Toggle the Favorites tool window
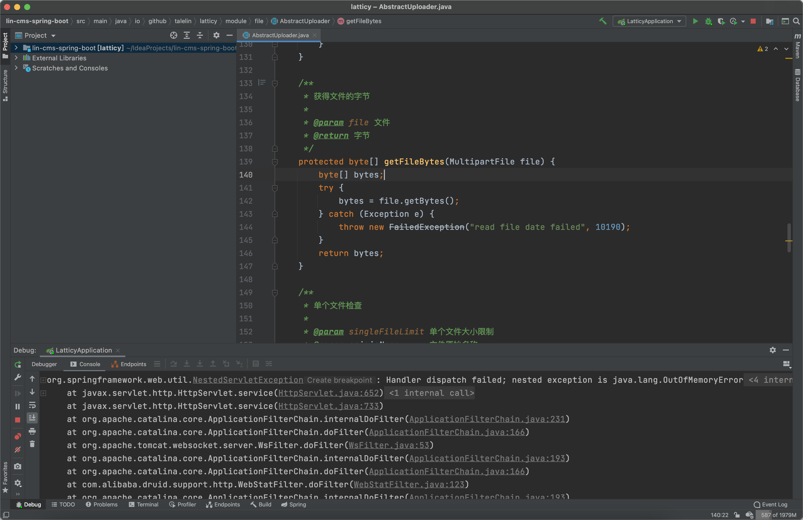The image size is (803, 520). click(5, 477)
